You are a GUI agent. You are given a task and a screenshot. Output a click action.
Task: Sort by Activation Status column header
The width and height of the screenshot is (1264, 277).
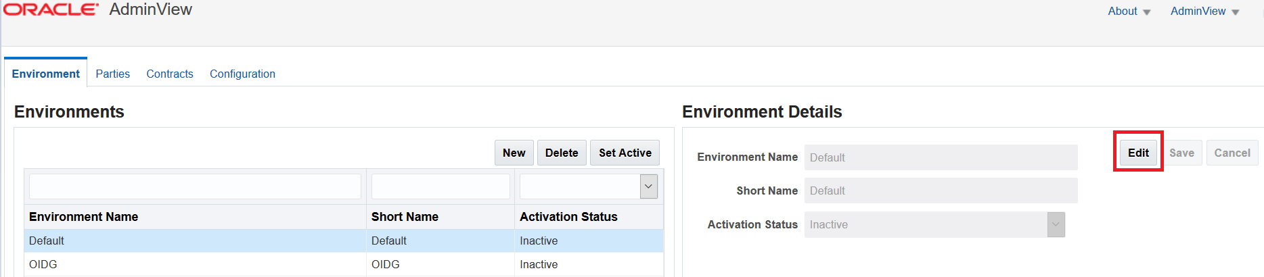click(568, 217)
